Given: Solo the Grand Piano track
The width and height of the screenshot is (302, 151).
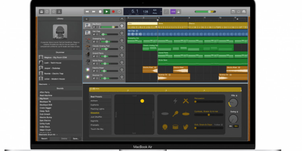Looking at the screenshot, I should click(97, 56).
